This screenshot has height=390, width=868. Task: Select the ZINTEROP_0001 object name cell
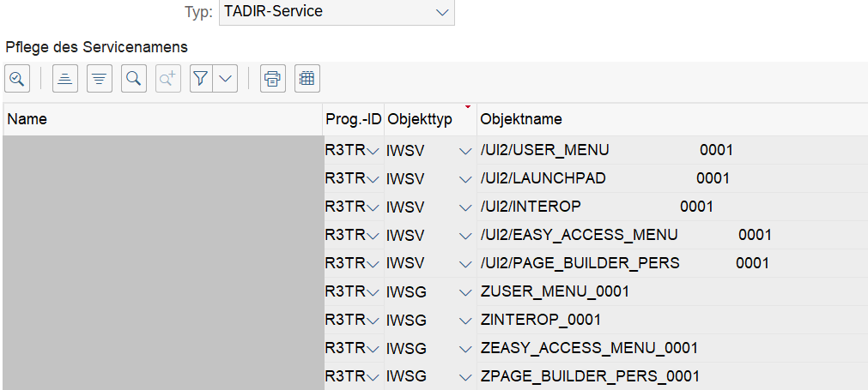click(x=540, y=321)
